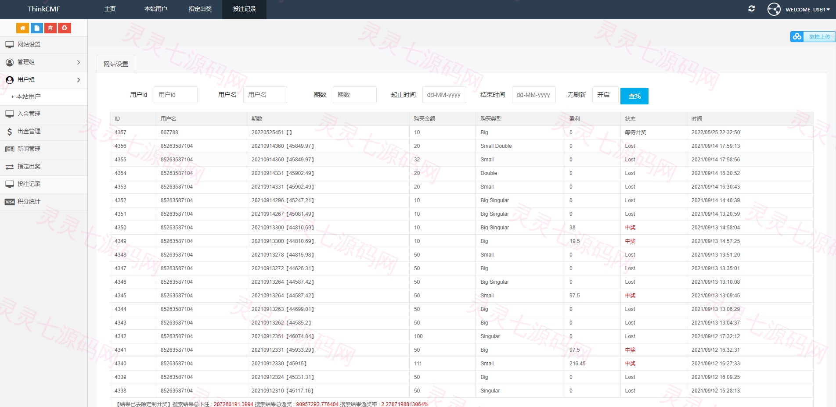Click the dollar icon next to 出金管理
Viewport: 836px width, 407px height.
pyautogui.click(x=10, y=131)
